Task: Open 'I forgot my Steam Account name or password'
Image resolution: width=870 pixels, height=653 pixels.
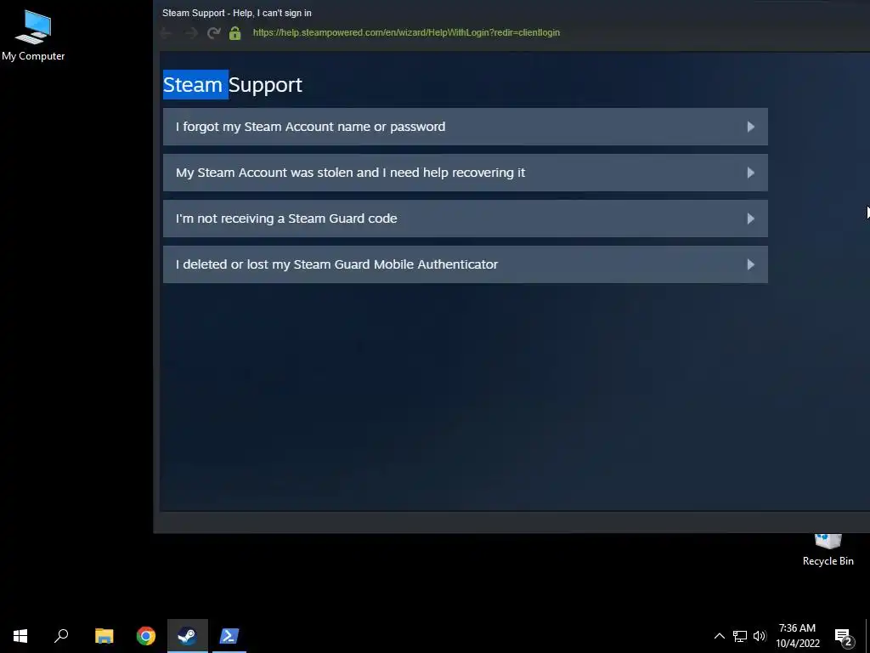Action: click(465, 127)
